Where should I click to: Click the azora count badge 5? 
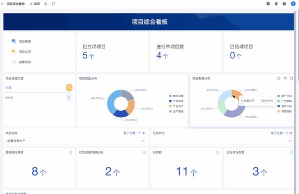coord(69,97)
